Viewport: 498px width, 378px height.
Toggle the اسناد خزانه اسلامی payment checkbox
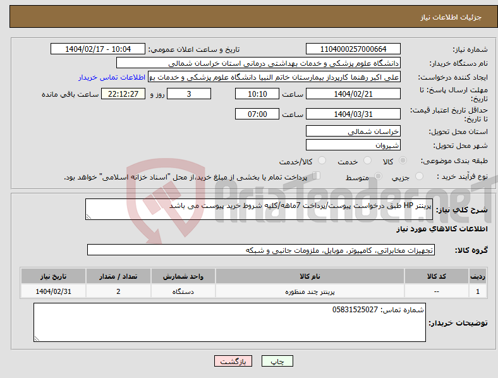click(x=316, y=176)
